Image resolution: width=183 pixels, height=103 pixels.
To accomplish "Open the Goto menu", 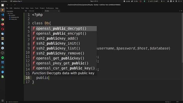I will tap(32, 8).
